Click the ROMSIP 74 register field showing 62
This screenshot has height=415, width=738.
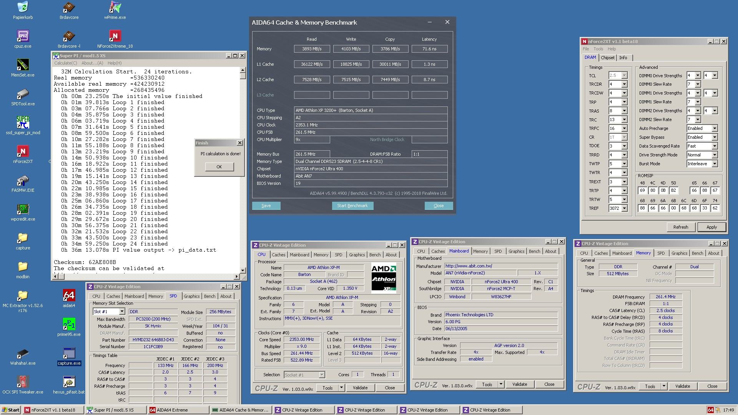715,208
